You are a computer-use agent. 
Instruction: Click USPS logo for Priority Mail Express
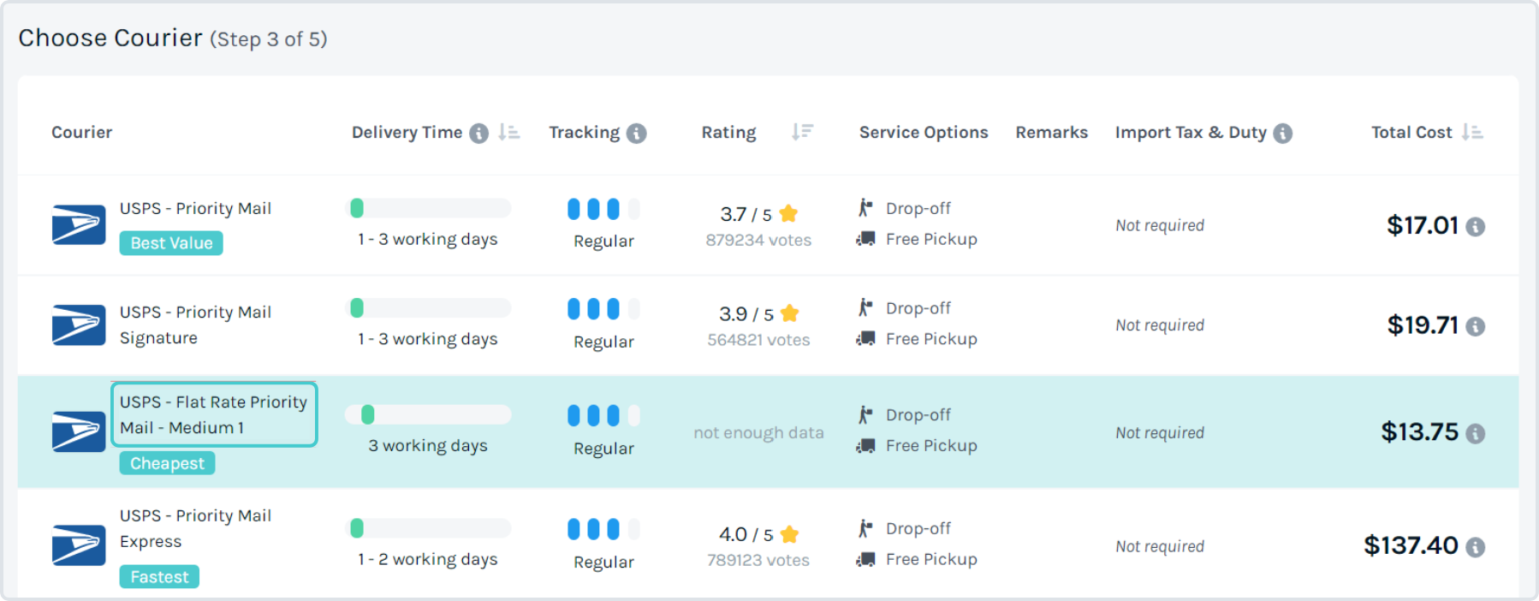point(79,546)
